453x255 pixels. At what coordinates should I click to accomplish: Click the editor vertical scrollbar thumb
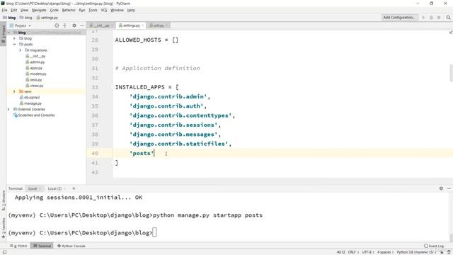[x=451, y=73]
